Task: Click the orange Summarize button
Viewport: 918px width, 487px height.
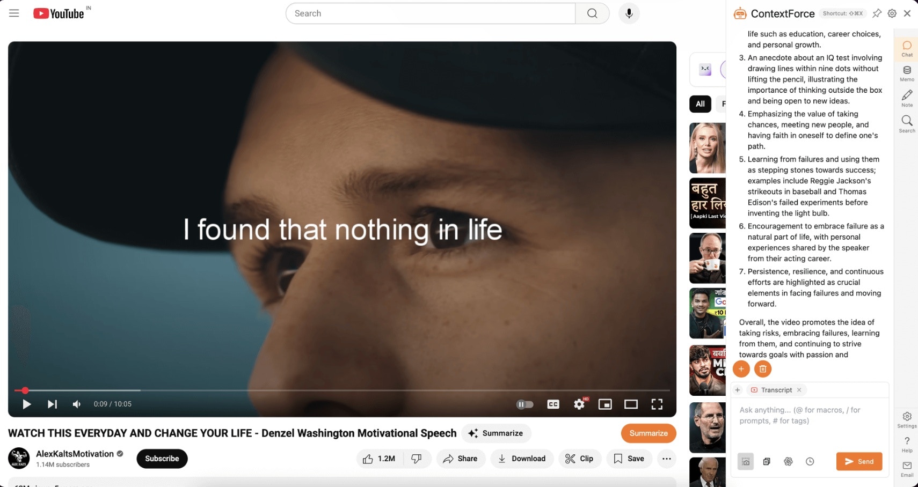Action: pyautogui.click(x=649, y=433)
